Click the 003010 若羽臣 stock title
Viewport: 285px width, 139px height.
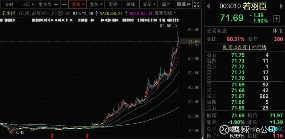tap(243, 6)
